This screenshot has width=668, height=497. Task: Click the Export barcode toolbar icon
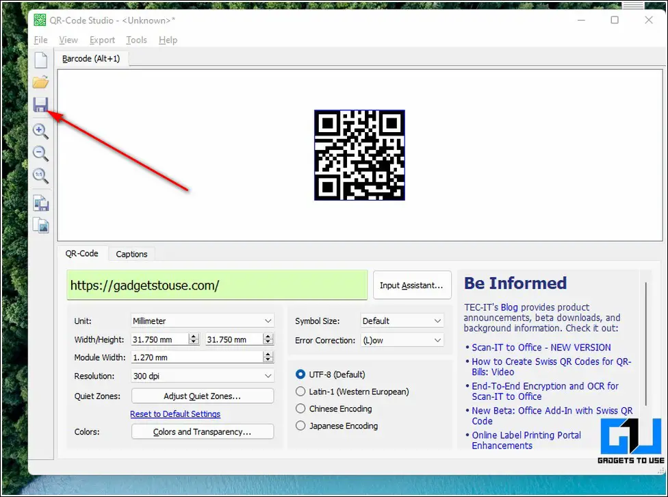coord(41,203)
